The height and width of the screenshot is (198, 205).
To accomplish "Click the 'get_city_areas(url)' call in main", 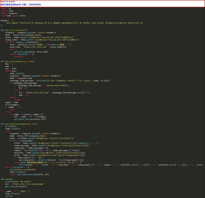I will (x=16, y=186).
